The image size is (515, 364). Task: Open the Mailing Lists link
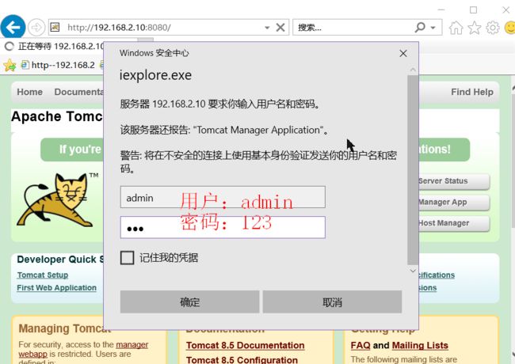point(420,345)
